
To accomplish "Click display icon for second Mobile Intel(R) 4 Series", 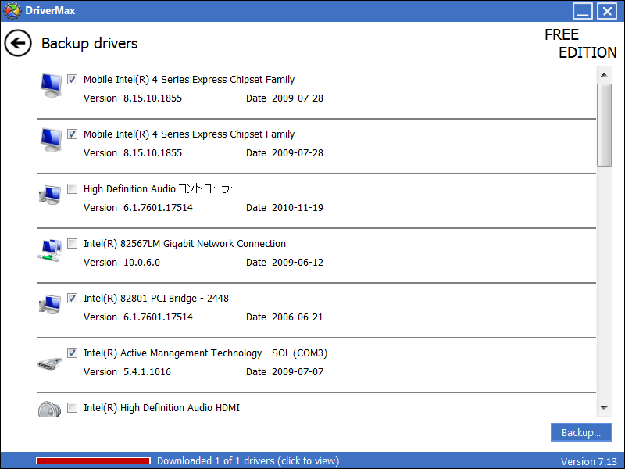I will [x=51, y=140].
